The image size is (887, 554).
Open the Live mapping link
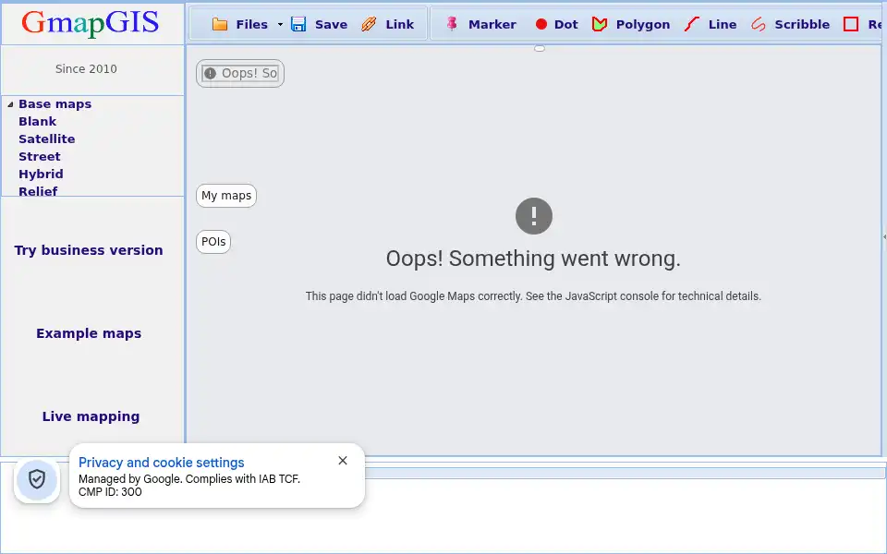click(x=91, y=416)
